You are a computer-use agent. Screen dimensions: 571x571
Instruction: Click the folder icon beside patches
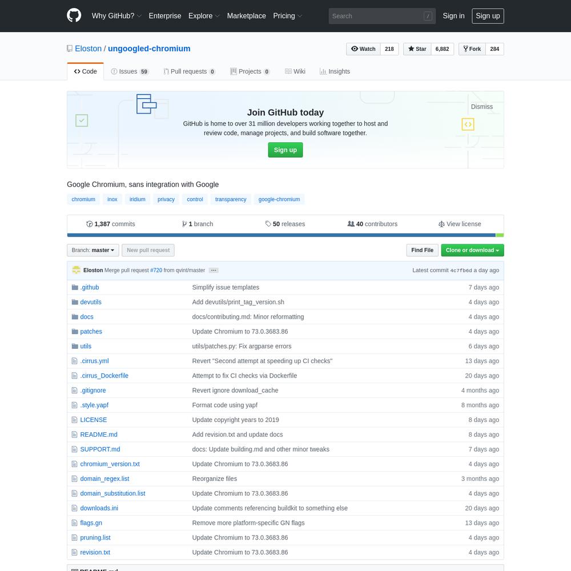75,331
